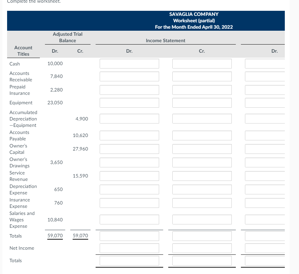Click the 15,590 Service Revenue credit
Viewport: 299px width, 274px height.
pyautogui.click(x=80, y=176)
